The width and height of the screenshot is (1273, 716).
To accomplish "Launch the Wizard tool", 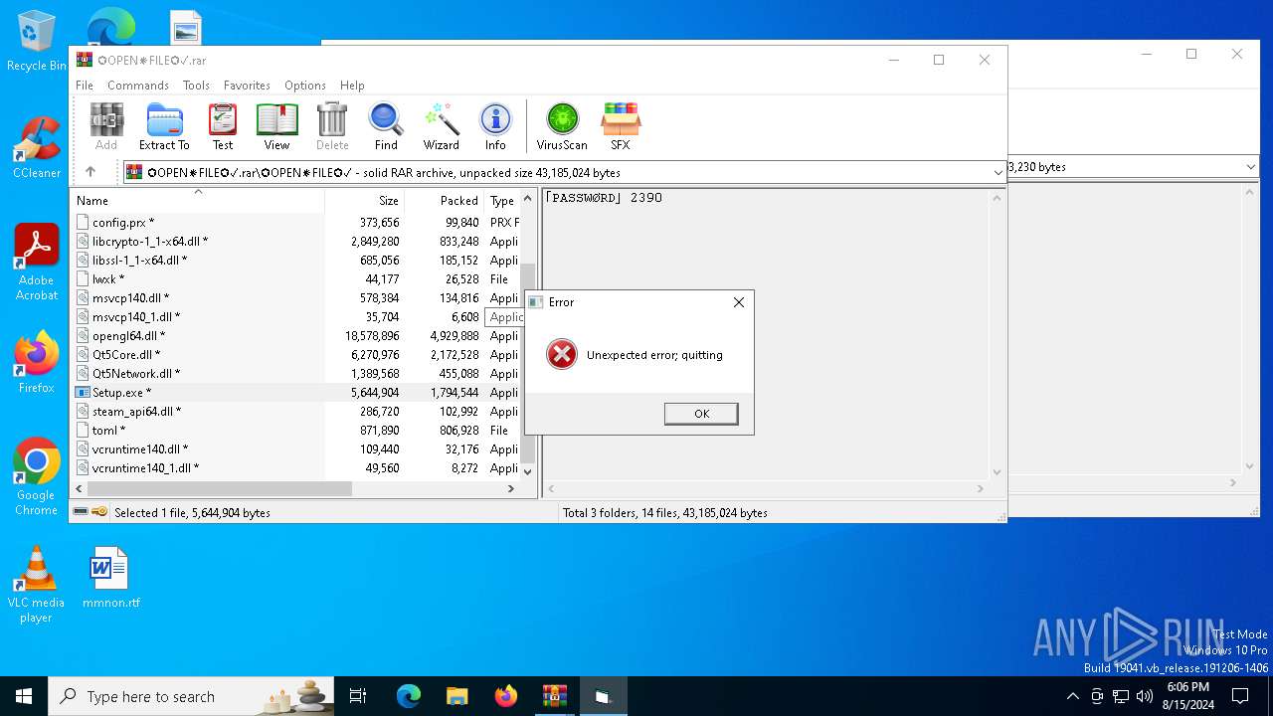I will pos(441,126).
